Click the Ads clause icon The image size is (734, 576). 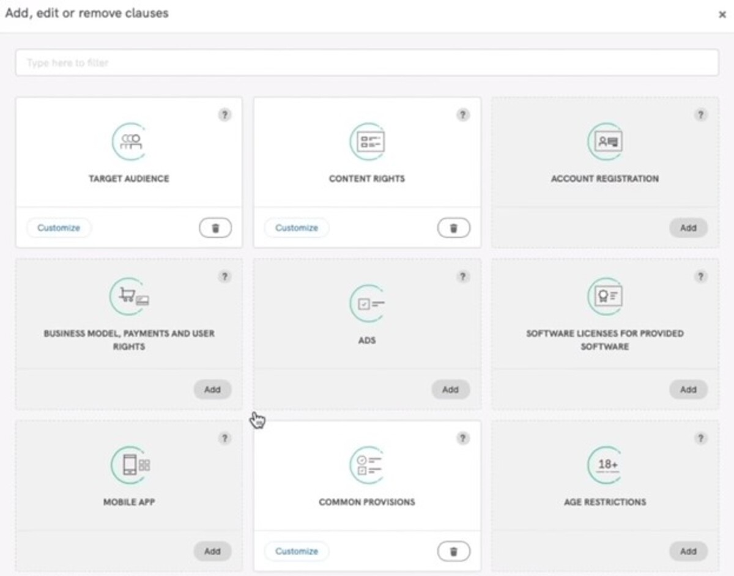tap(367, 303)
